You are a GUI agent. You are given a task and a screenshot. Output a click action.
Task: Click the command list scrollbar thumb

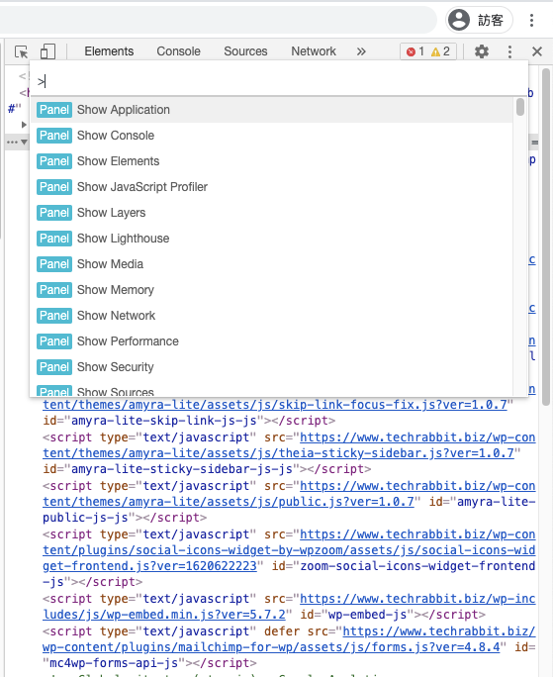520,107
